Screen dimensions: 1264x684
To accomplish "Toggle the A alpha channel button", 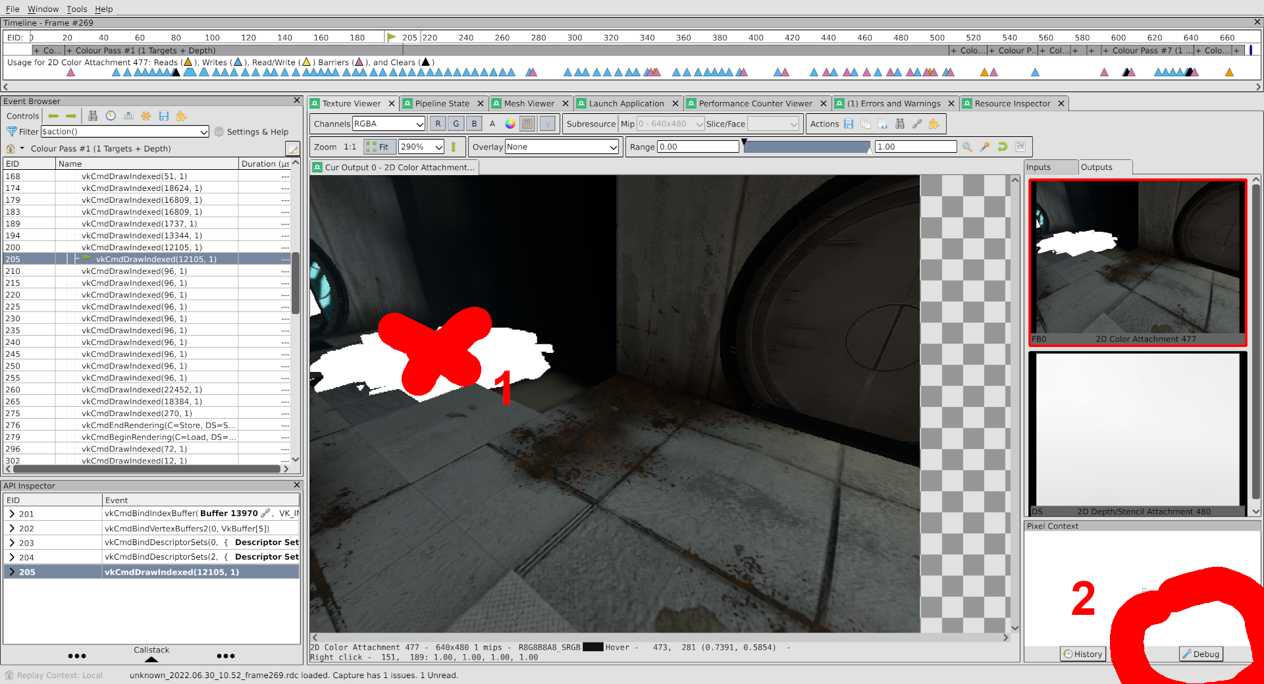I will click(492, 124).
